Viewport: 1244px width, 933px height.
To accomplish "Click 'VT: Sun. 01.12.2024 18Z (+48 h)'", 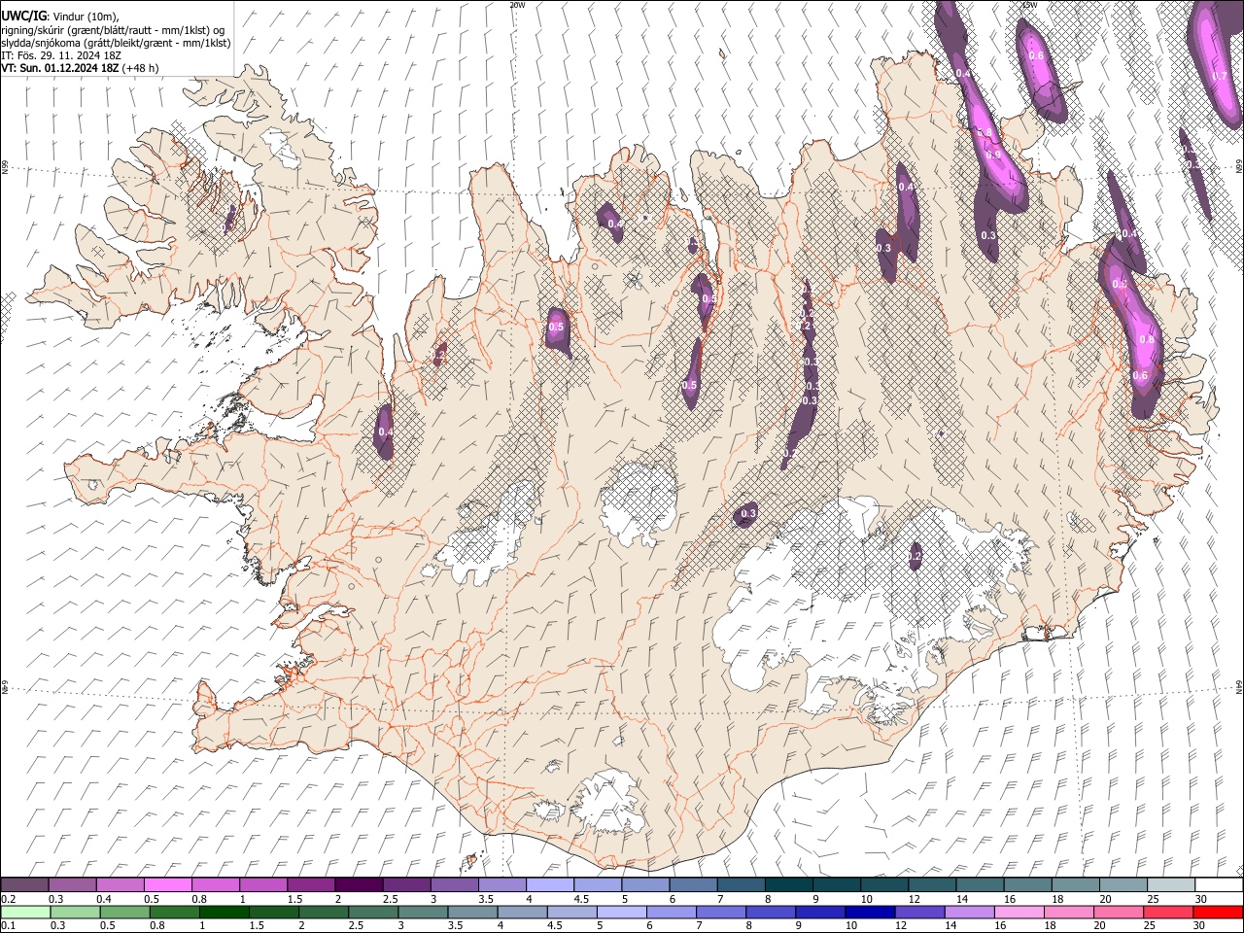I will [x=80, y=68].
